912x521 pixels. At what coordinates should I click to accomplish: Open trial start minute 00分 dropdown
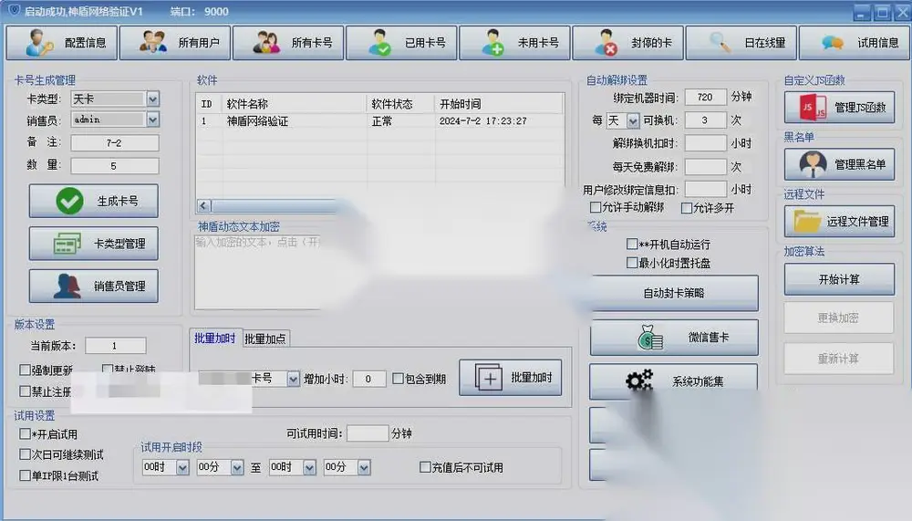237,467
